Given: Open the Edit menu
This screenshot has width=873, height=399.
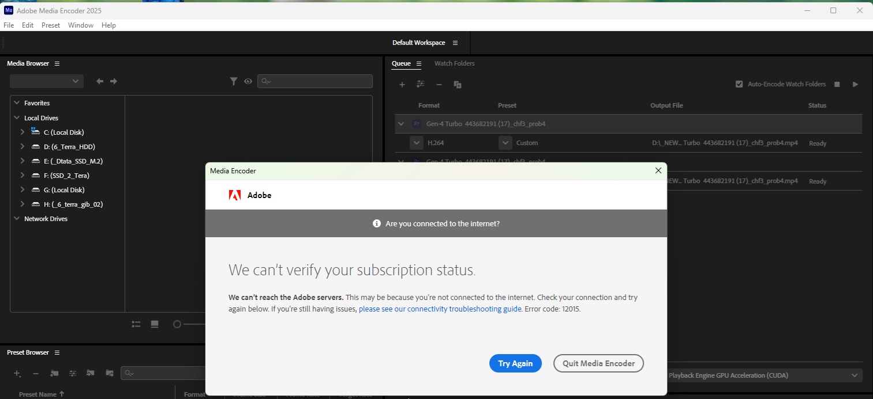Looking at the screenshot, I should tap(28, 25).
